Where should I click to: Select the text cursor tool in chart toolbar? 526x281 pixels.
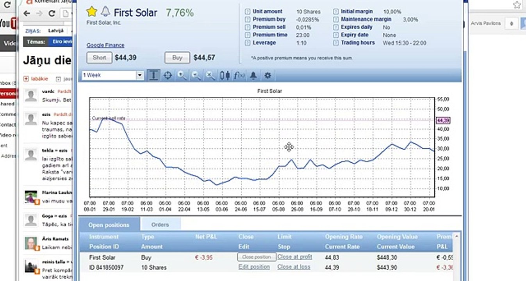(153, 75)
